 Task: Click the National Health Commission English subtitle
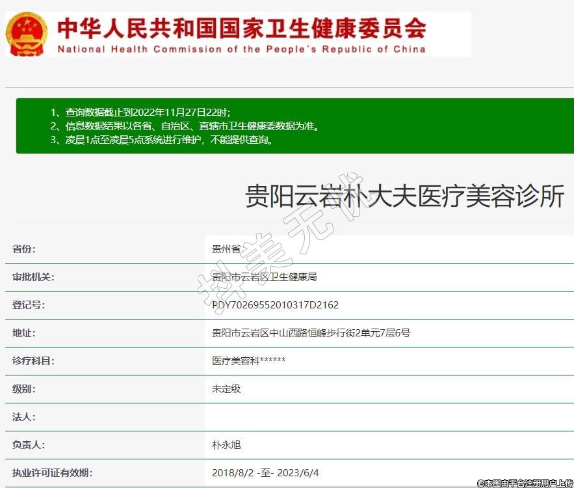point(242,49)
